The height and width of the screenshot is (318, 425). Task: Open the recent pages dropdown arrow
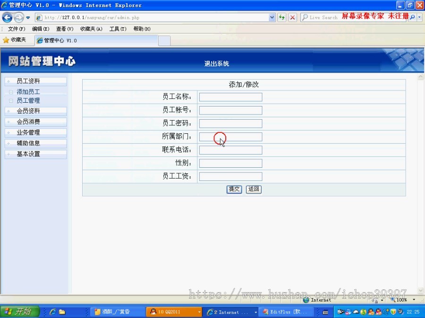[x=28, y=18]
